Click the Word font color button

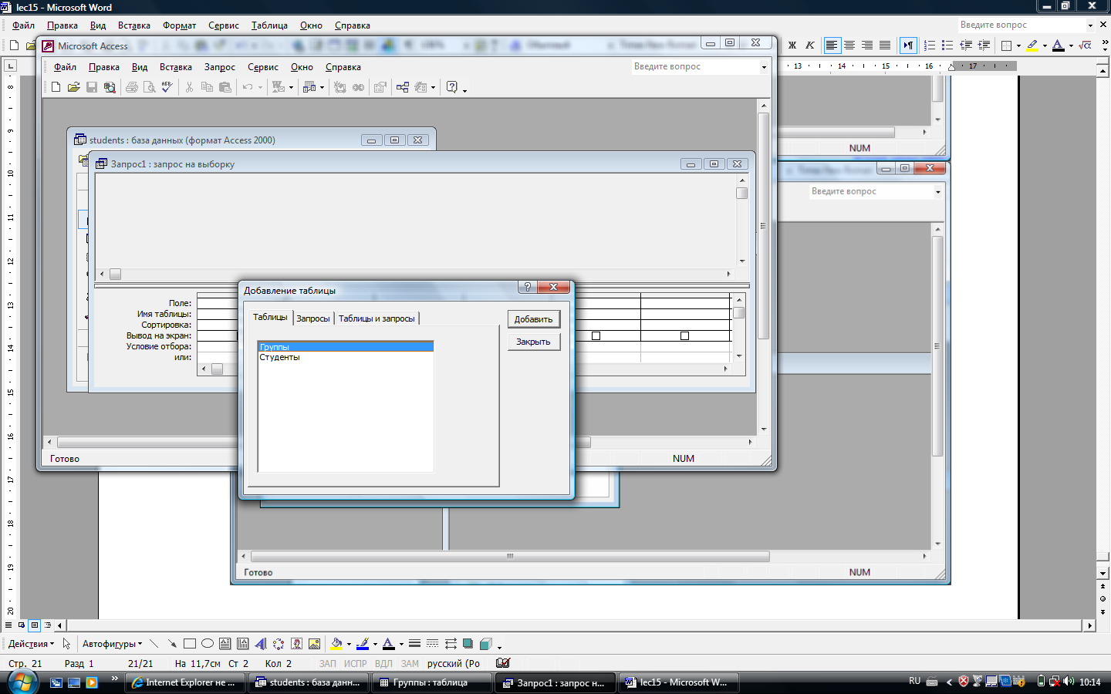point(1059,45)
